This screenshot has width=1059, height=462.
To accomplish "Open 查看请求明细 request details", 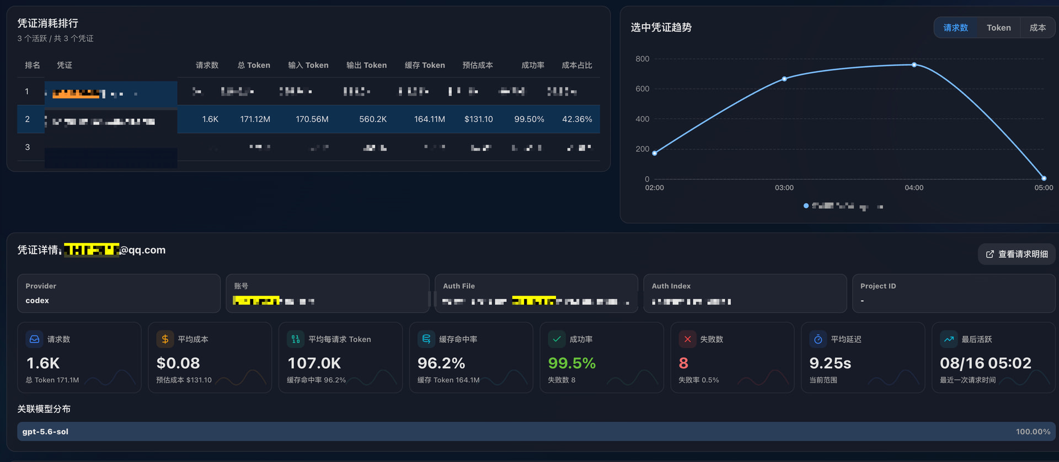I will pos(1017,254).
